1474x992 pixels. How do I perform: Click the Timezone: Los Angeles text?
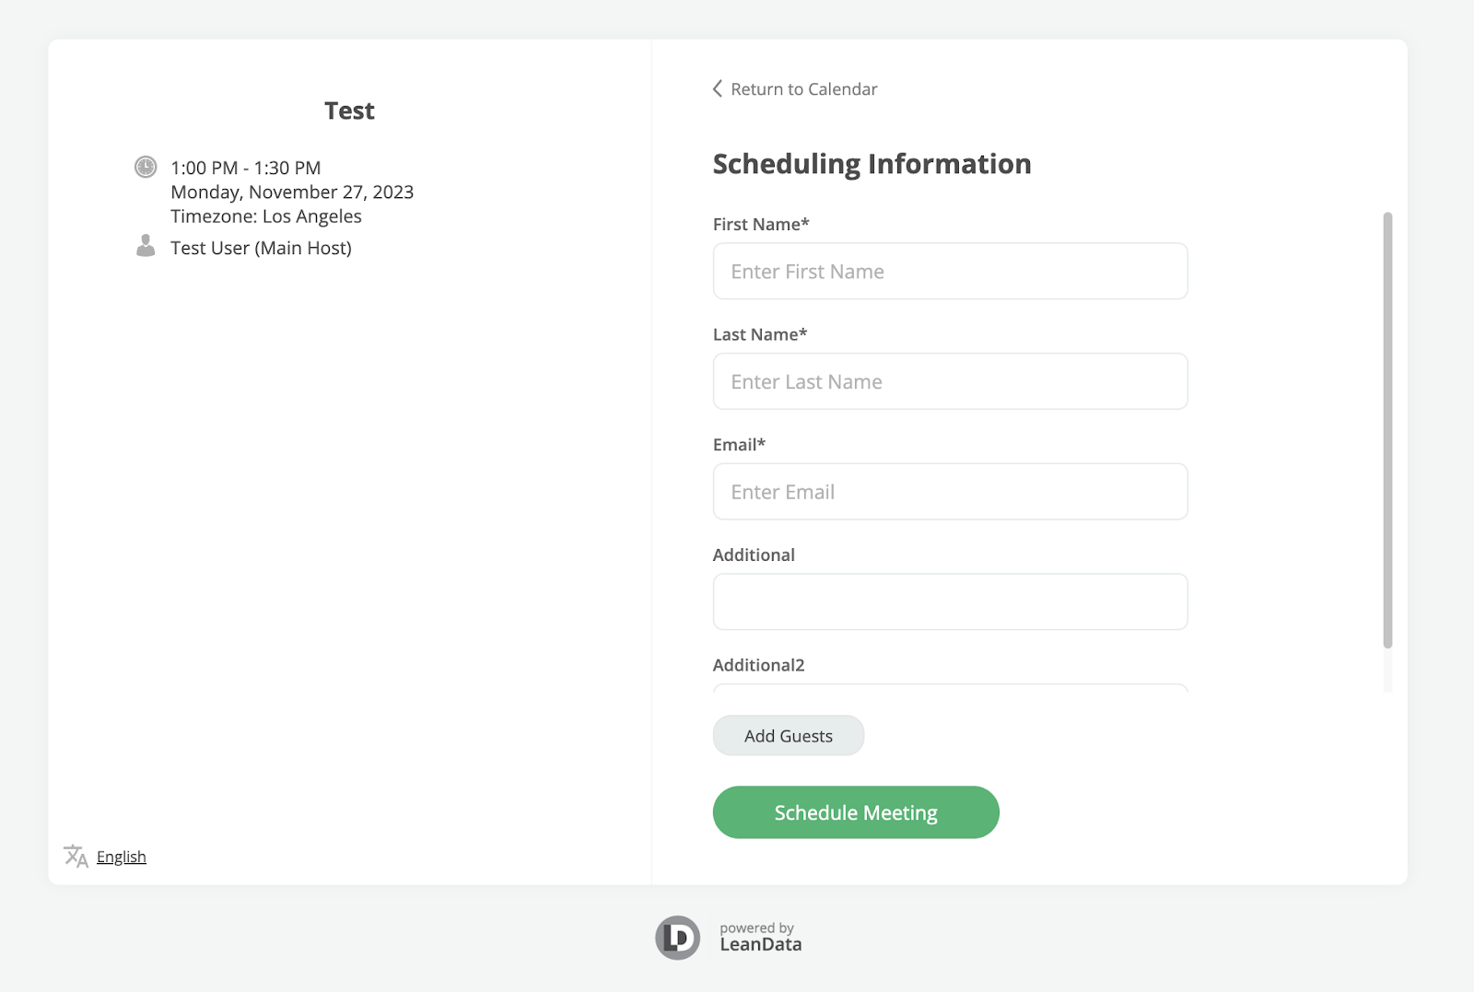coord(266,216)
